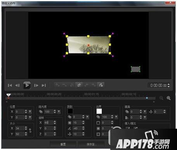Open the shadow opacity slider dropdown

pyautogui.click(x=87, y=117)
